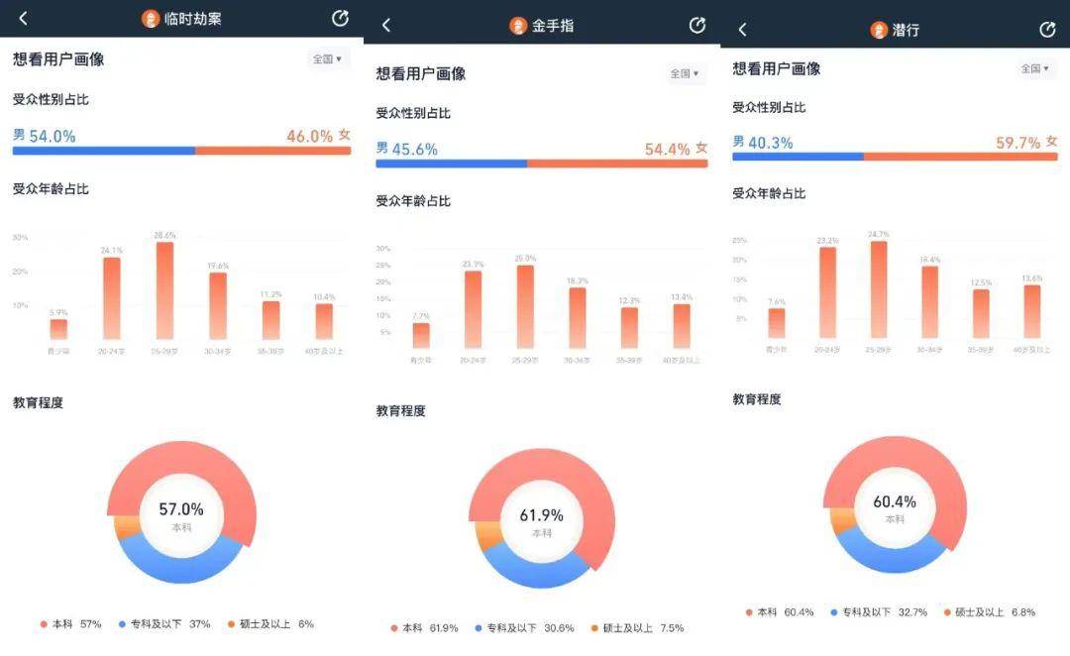1070x656 pixels.
Task: Click the 24.7% age bar in 潜行
Action: tap(878, 289)
